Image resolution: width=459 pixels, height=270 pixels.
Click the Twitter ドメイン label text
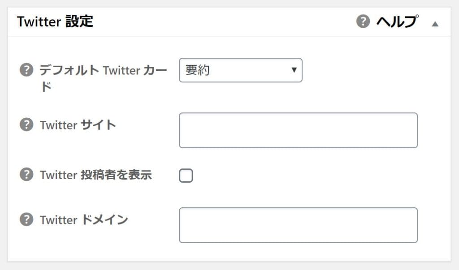(84, 220)
